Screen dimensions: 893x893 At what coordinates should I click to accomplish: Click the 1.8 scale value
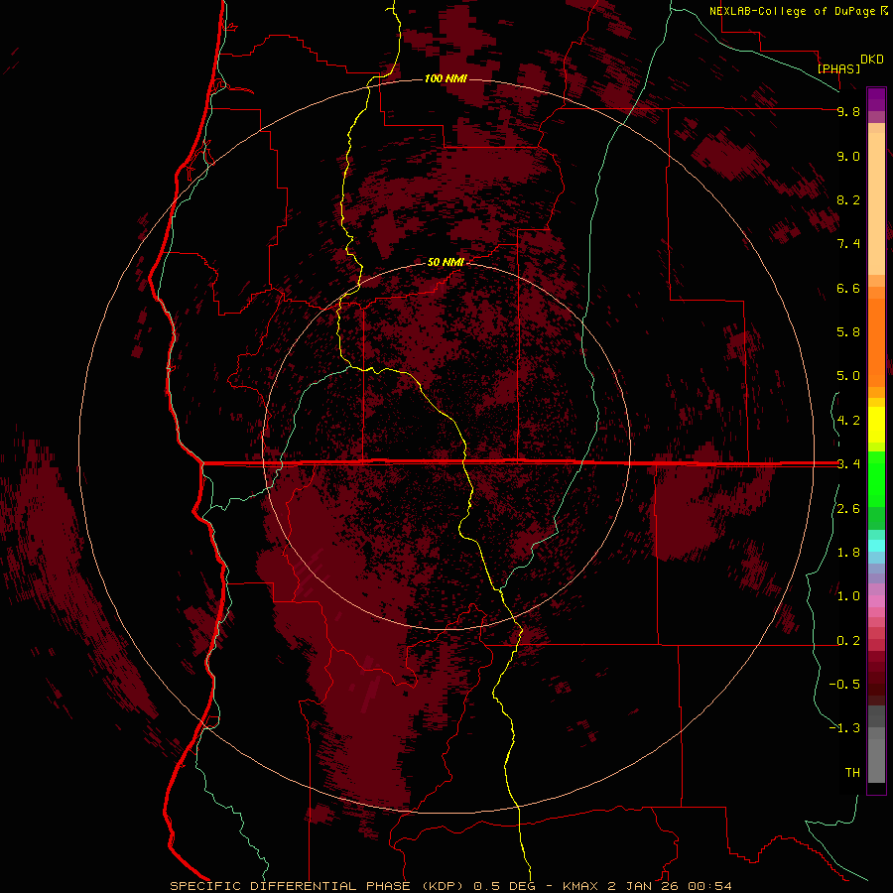848,553
